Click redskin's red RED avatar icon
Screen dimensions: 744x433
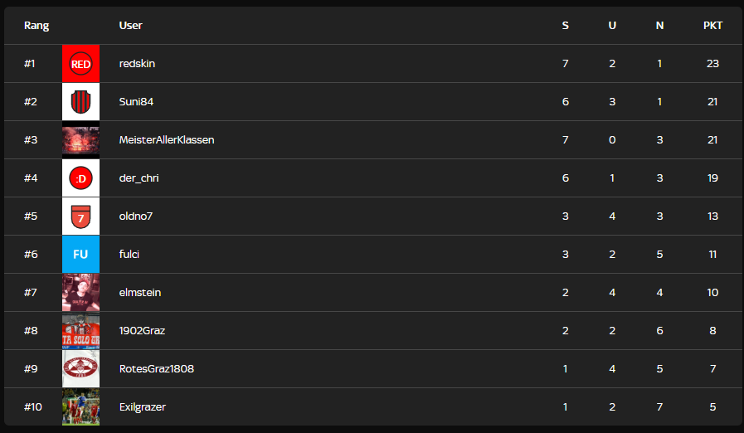[x=80, y=64]
